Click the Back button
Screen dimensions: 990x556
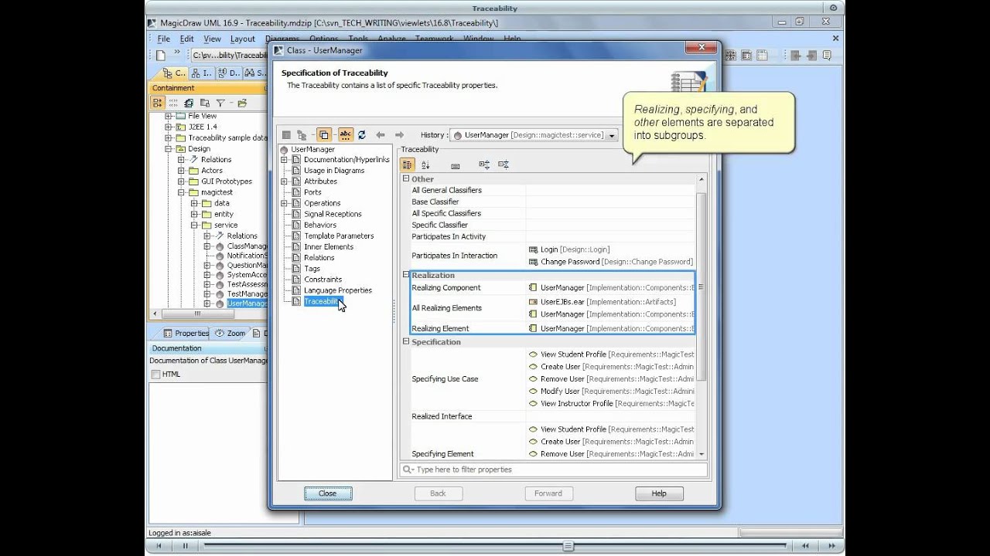pos(438,493)
